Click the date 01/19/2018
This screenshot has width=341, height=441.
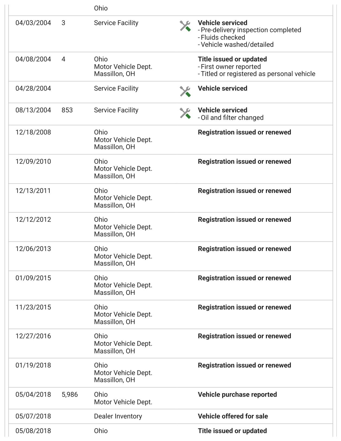pyautogui.click(x=33, y=365)
